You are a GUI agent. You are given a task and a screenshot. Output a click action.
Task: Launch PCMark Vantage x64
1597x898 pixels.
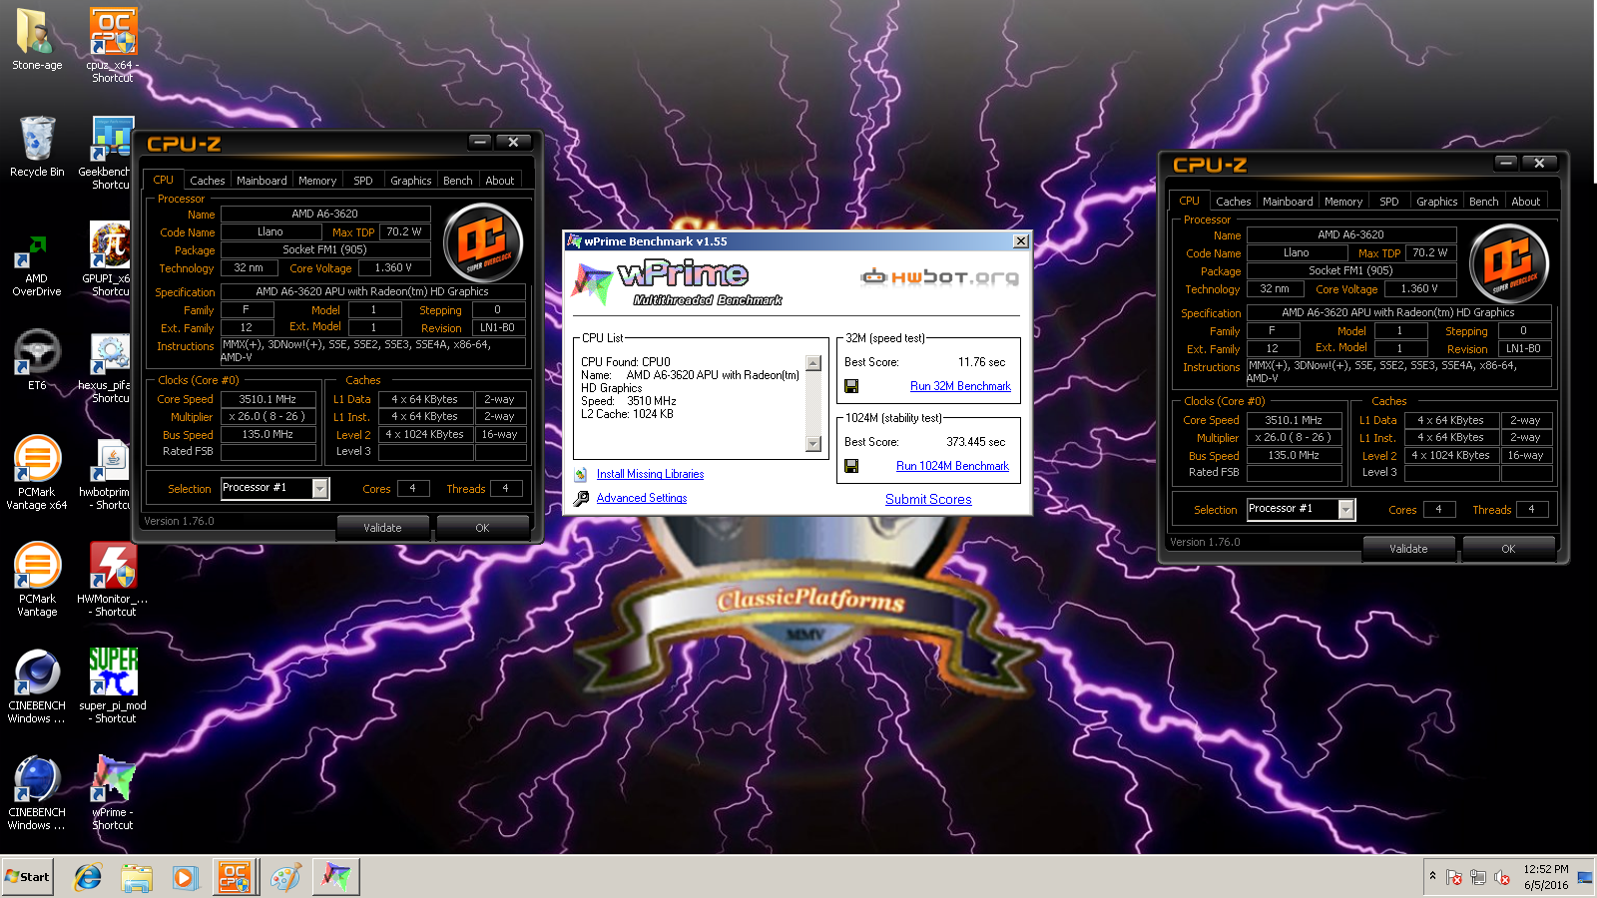click(37, 472)
